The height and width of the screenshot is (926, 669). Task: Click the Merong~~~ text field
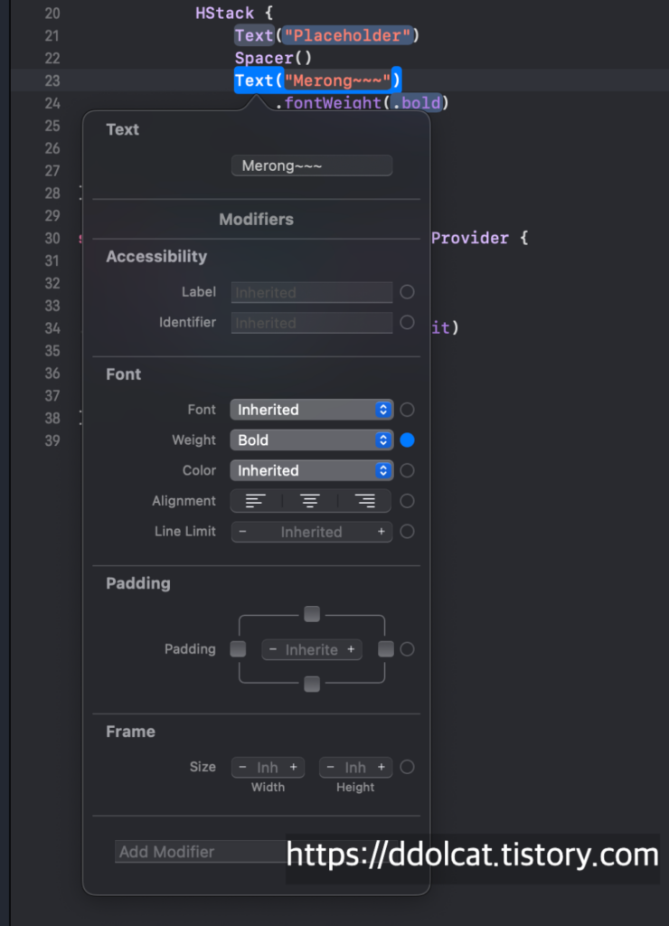pyautogui.click(x=312, y=166)
